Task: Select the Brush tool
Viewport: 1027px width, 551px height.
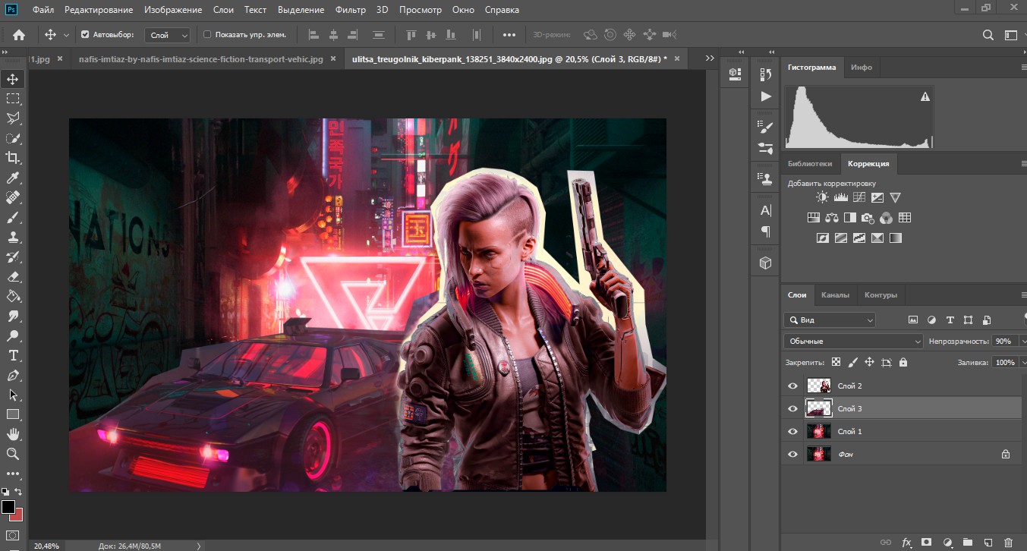Action: pyautogui.click(x=13, y=217)
